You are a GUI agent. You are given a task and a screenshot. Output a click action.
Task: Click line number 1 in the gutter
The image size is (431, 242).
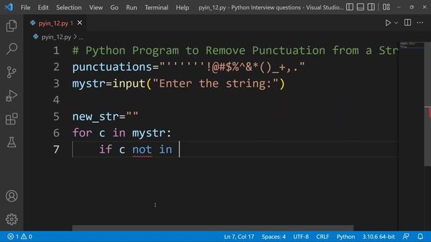coord(57,51)
